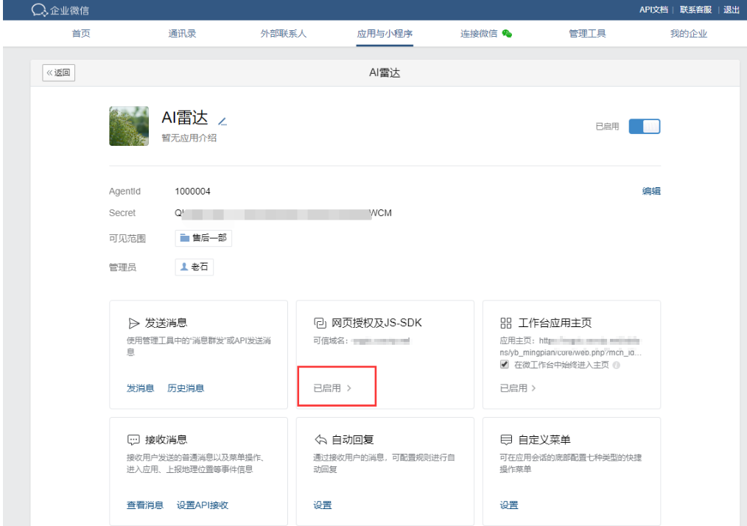
Task: Open the 管理工具 tab
Action: [x=587, y=33]
